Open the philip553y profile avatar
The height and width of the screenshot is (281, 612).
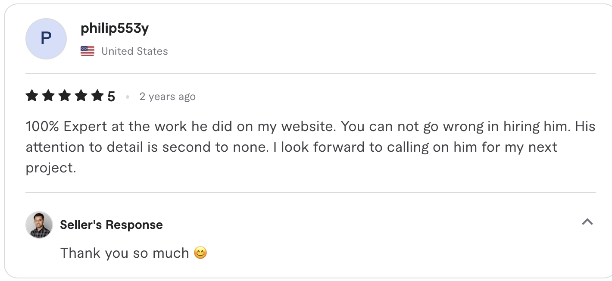46,39
